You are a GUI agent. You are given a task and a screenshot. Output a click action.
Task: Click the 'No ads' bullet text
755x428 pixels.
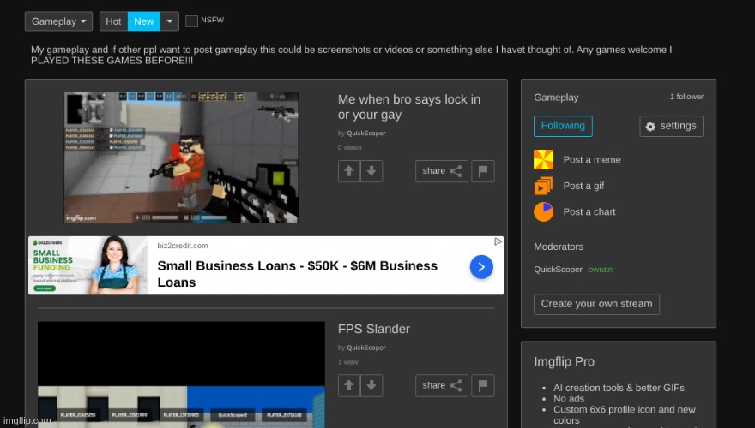coord(569,399)
